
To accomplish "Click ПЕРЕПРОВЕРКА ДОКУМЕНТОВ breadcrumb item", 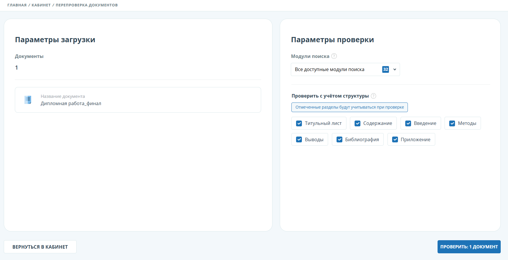I will point(87,5).
